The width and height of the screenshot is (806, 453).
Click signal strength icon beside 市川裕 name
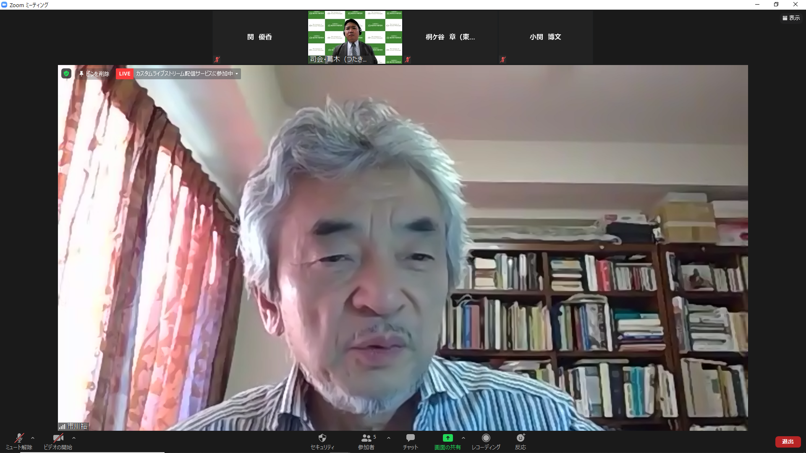62,427
